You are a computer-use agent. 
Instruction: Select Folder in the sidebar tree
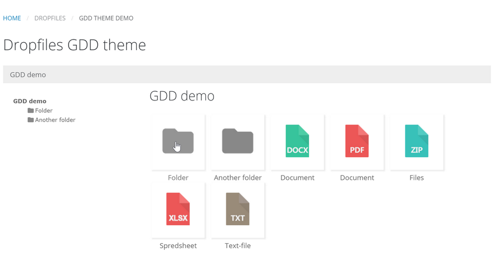(44, 110)
